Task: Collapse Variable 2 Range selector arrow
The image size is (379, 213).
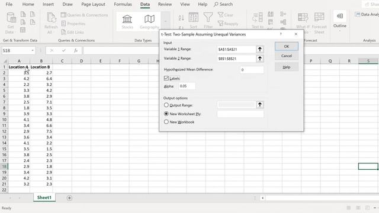Action: pyautogui.click(x=260, y=59)
